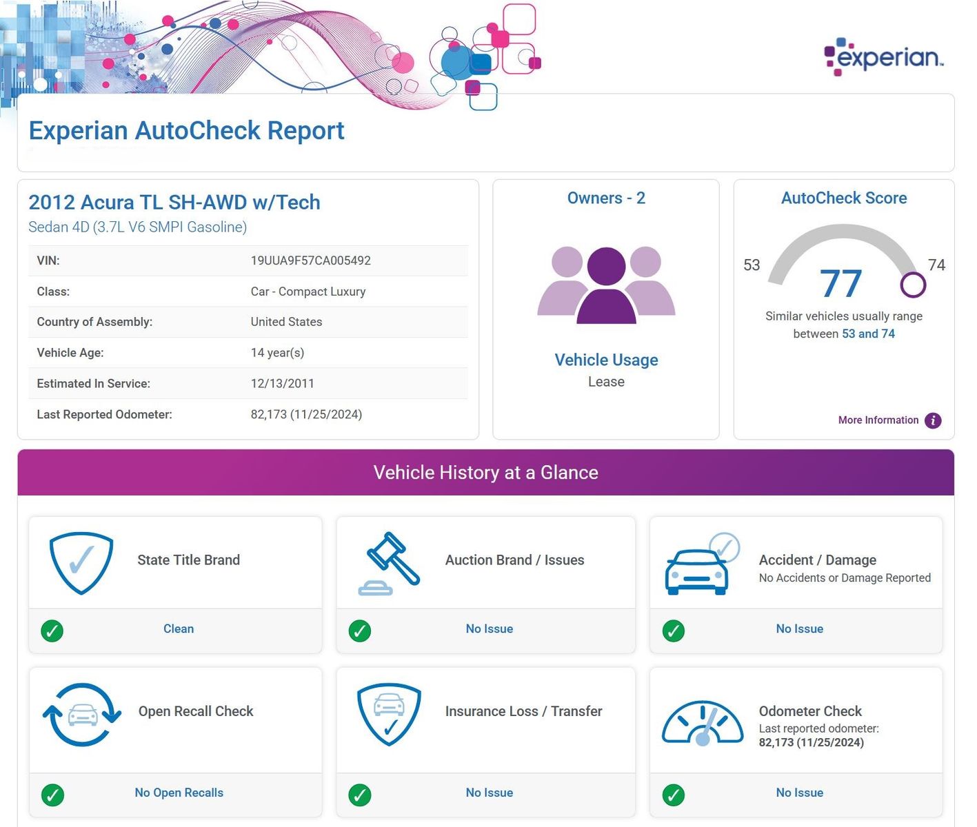Open the More Information link
The width and height of the screenshot is (977, 827).
pyautogui.click(x=878, y=420)
